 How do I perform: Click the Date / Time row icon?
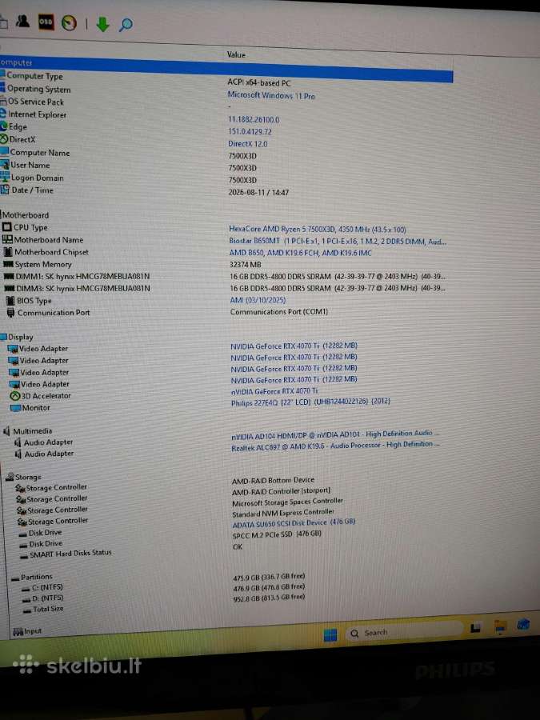tap(5, 189)
